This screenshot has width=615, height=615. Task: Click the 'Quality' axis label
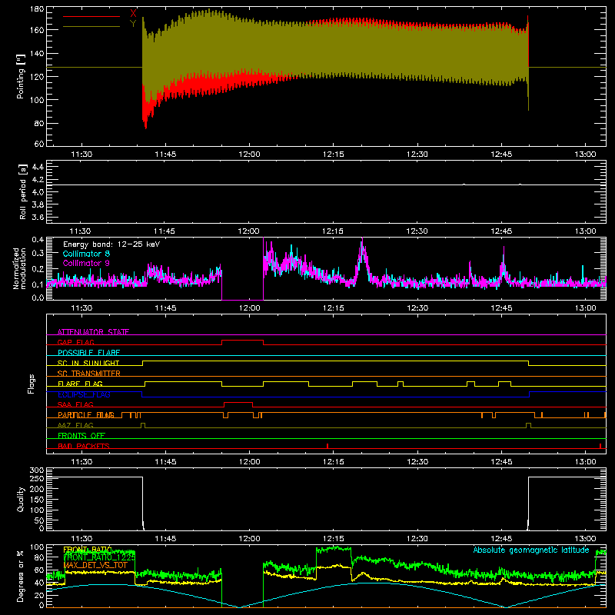(x=21, y=499)
